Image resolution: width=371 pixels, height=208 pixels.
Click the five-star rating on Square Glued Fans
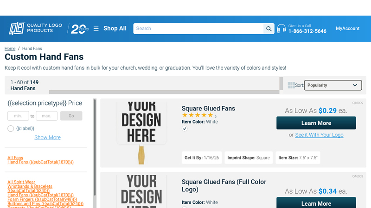(x=197, y=116)
